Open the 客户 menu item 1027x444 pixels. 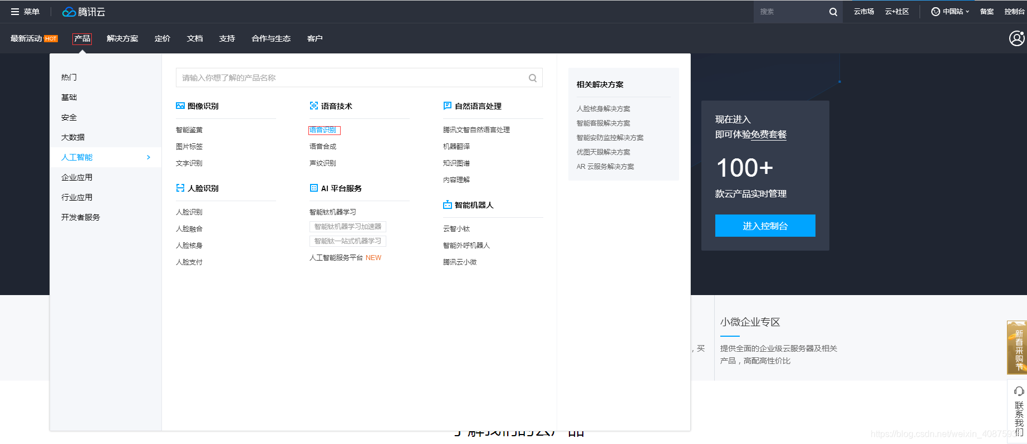[x=315, y=38]
